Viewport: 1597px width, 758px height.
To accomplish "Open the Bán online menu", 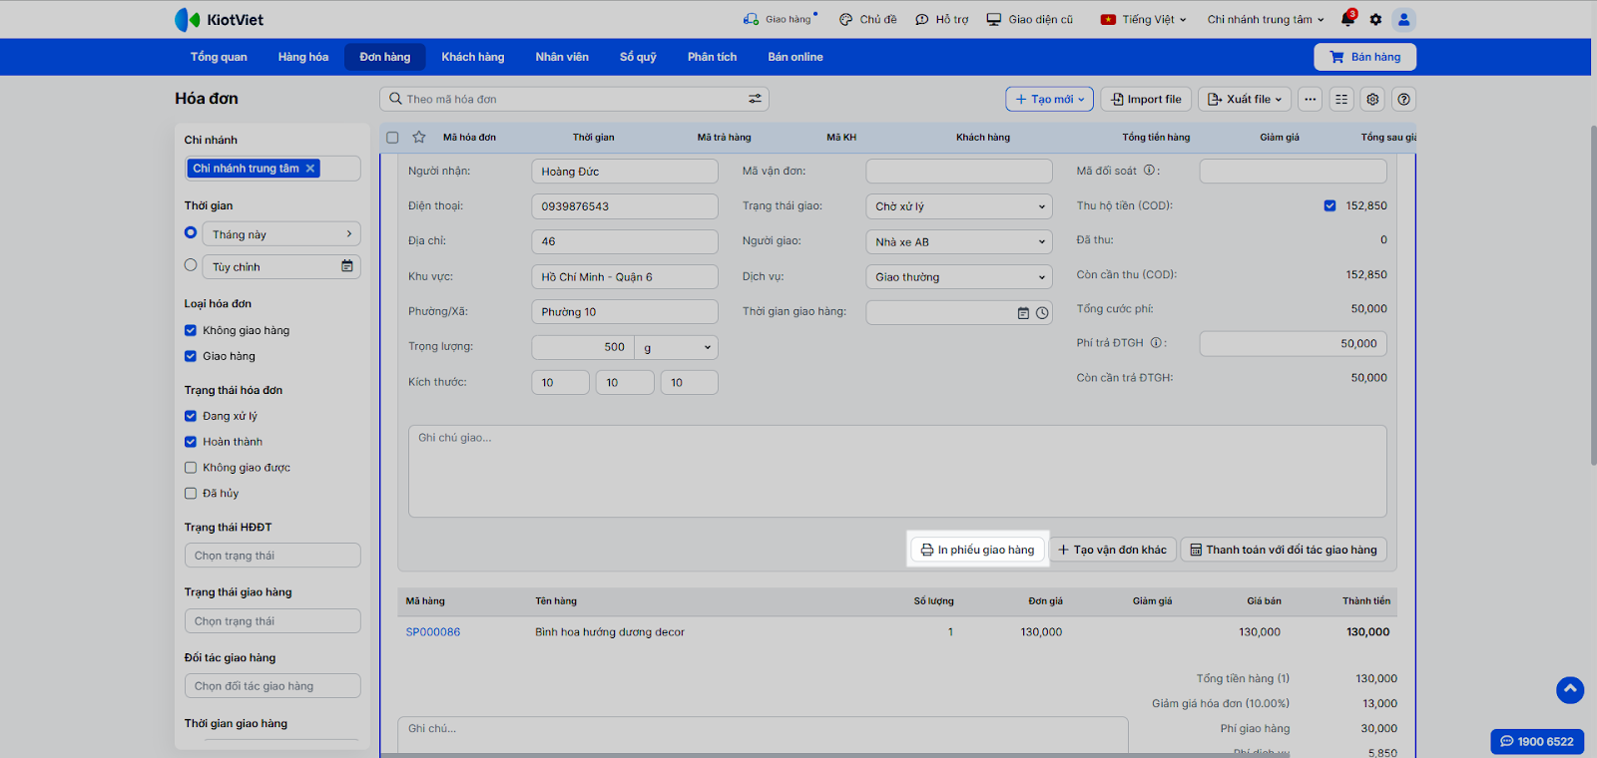I will point(796,57).
